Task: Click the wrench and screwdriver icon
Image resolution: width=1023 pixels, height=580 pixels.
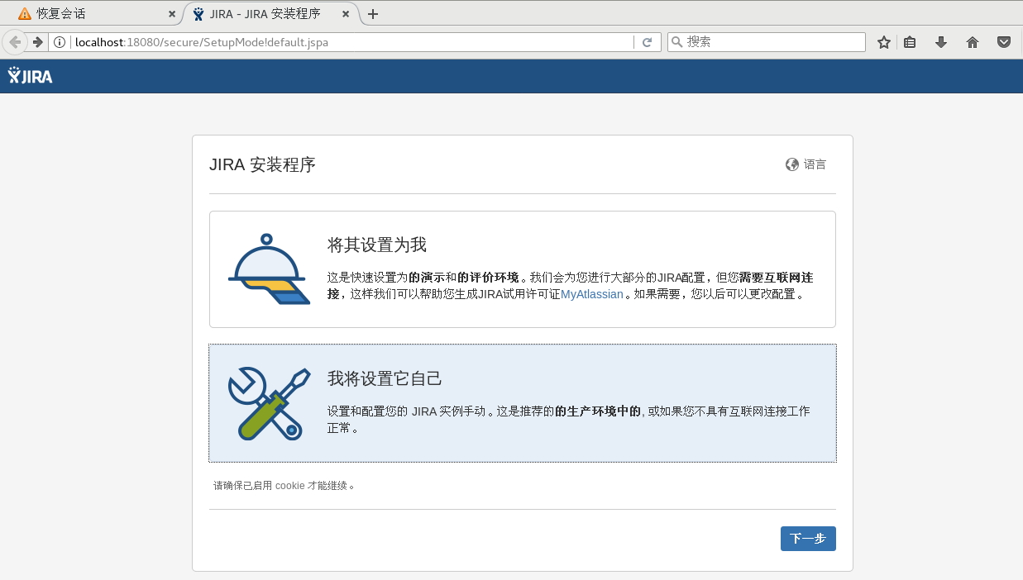Action: tap(269, 403)
